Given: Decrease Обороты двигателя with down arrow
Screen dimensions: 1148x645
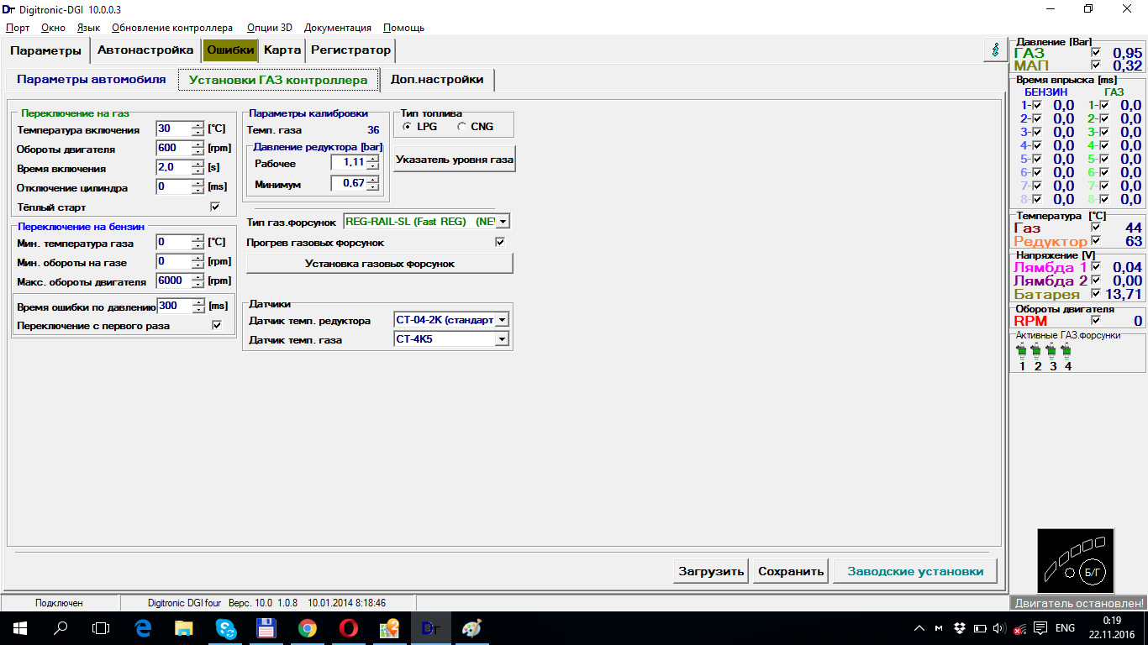Looking at the screenshot, I should pyautogui.click(x=197, y=152).
